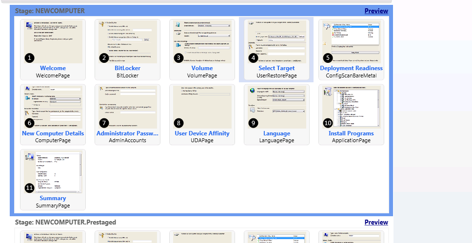Select the New Computer Details page thumbnail
Image resolution: width=472 pixels, height=243 pixels.
point(53,107)
